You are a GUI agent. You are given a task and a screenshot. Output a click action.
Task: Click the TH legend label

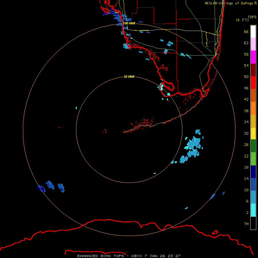246,224
